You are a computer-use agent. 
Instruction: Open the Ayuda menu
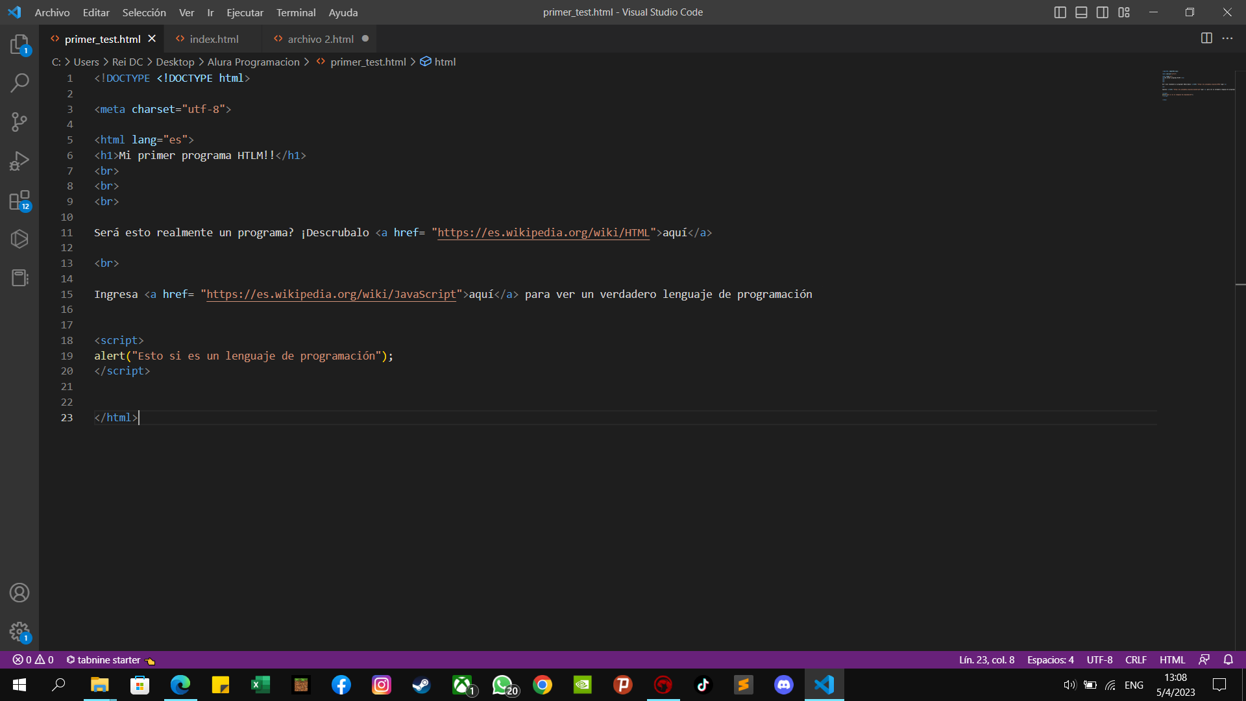343,12
